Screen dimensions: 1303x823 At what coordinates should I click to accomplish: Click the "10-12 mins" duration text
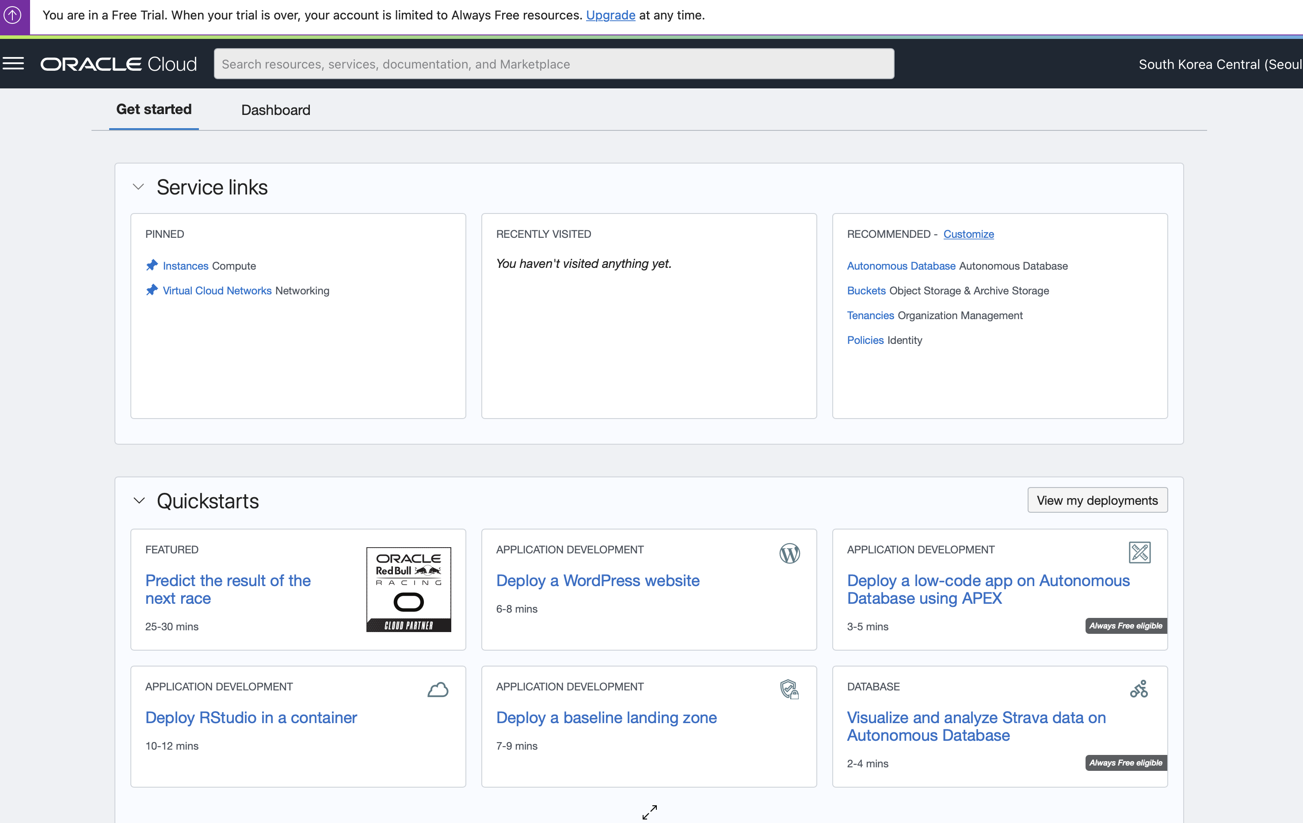pos(171,746)
